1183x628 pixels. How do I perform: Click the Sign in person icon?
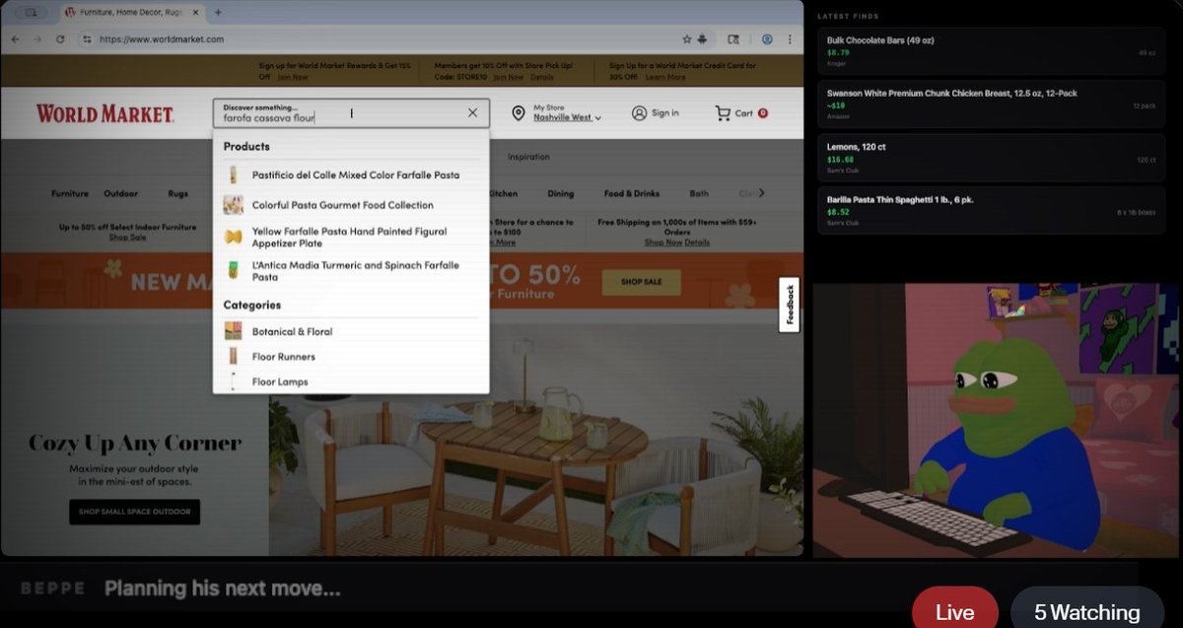pyautogui.click(x=639, y=113)
